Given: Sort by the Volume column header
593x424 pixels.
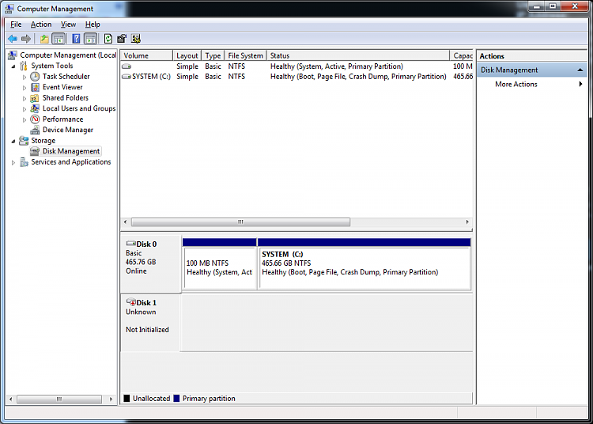Looking at the screenshot, I should click(147, 55).
